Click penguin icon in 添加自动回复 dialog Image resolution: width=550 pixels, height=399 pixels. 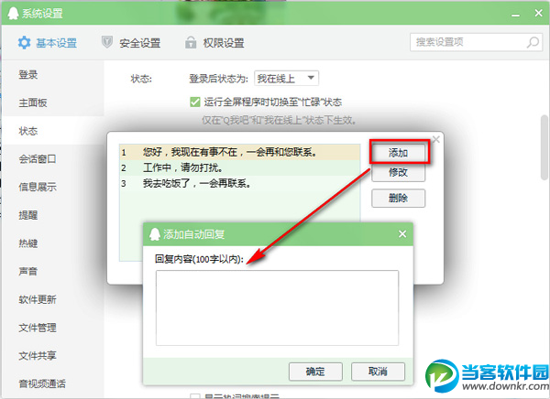point(155,234)
